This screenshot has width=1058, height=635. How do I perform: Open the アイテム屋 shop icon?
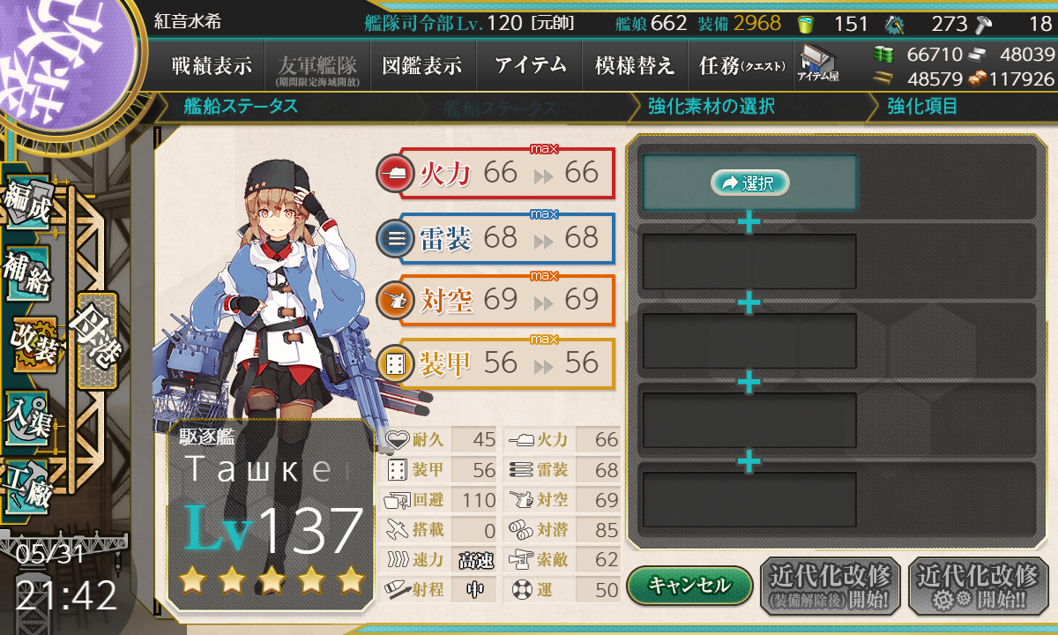point(818,63)
